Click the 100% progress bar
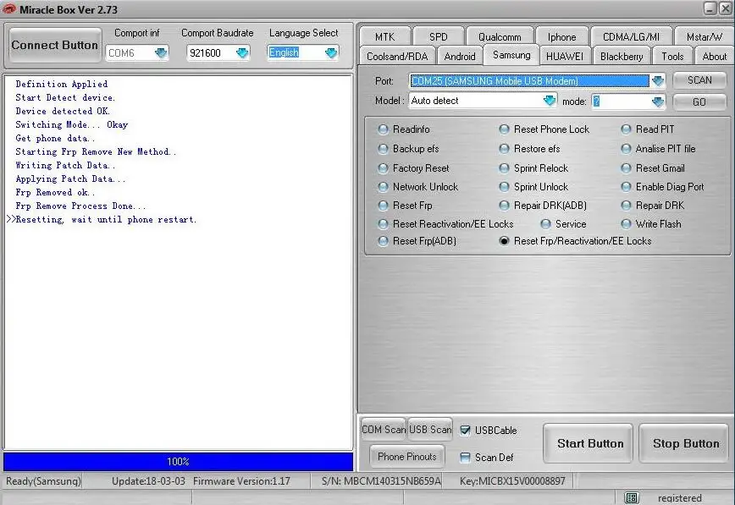The image size is (735, 505). coord(178,461)
